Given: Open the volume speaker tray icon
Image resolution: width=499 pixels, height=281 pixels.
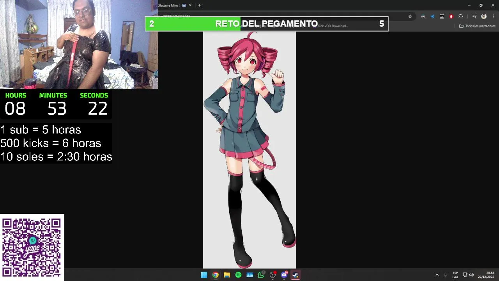Looking at the screenshot, I should pyautogui.click(x=471, y=275).
